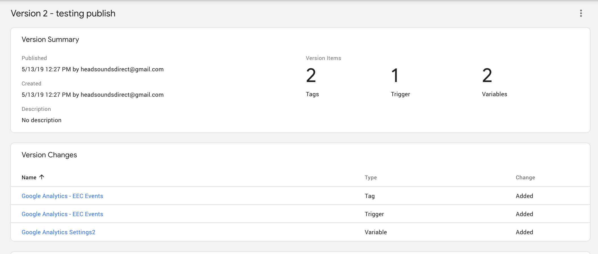Screen dimensions: 598x254
Task: Sort changes by the Name arrow icon
Action: (x=42, y=177)
